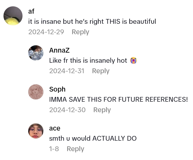Reply to Soph's comment
This screenshot has width=193, height=160.
click(102, 110)
